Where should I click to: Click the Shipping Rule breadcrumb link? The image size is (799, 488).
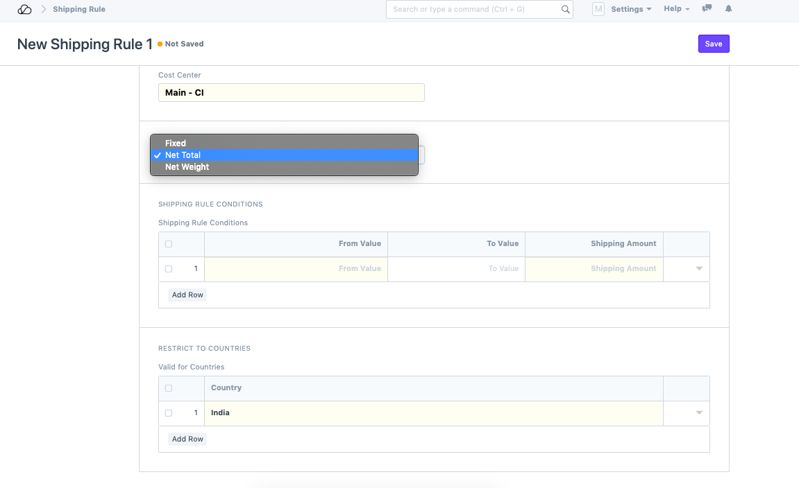point(79,10)
